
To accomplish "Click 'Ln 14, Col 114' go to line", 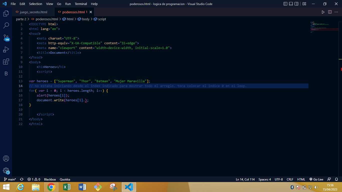I will (245, 179).
